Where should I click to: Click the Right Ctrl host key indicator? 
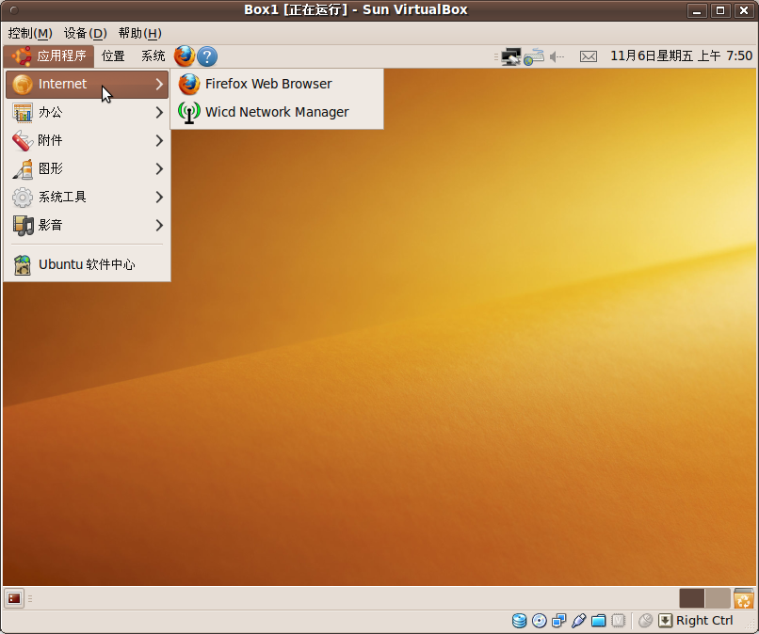click(704, 621)
